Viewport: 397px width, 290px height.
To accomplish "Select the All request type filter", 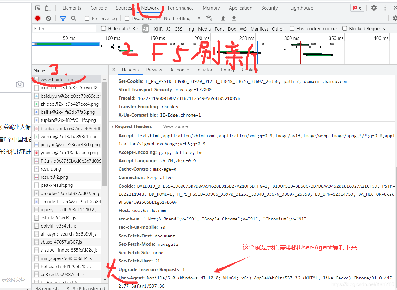I will tap(145, 29).
